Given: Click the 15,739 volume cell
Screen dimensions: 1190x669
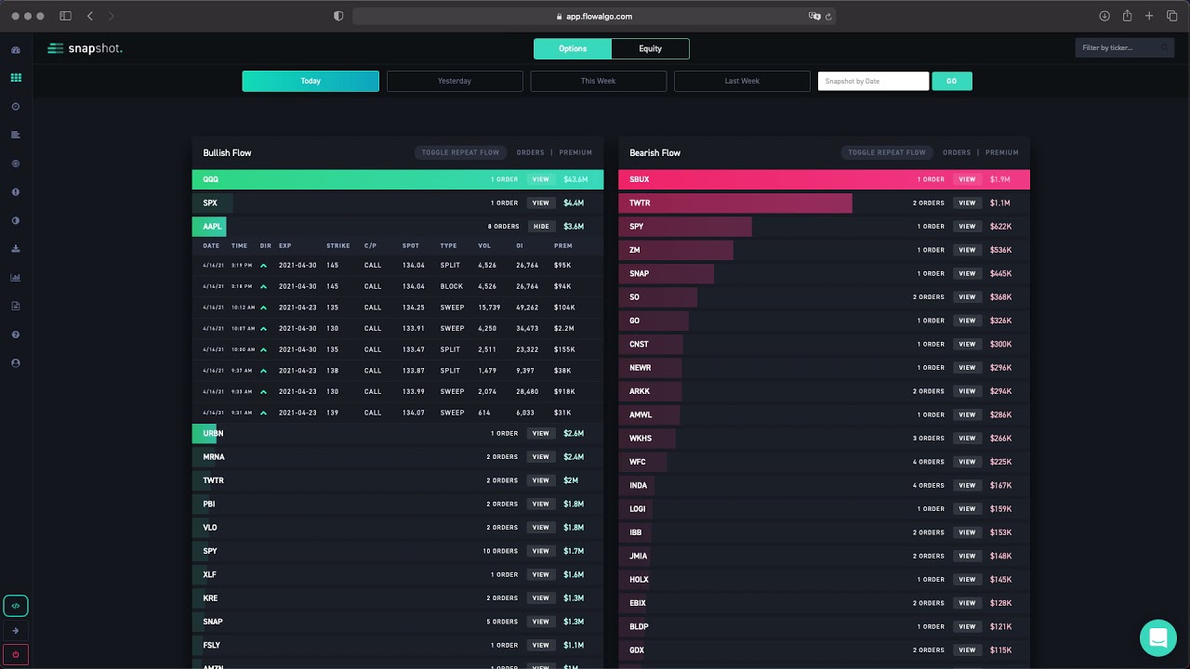Looking at the screenshot, I should click(489, 308).
